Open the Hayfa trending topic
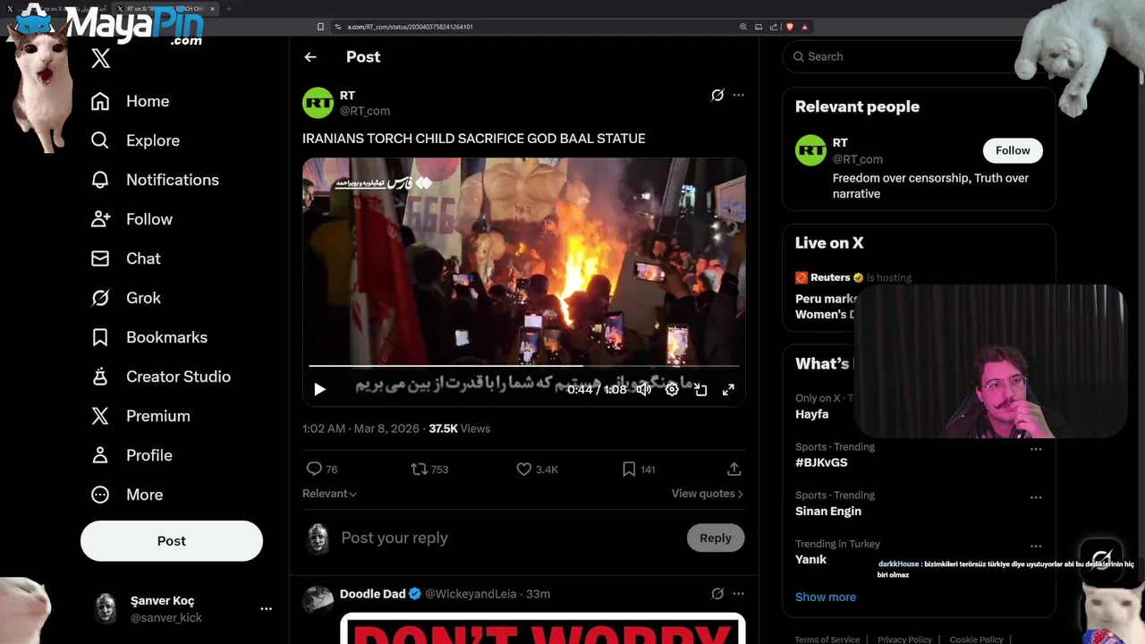1145x644 pixels. 812,414
